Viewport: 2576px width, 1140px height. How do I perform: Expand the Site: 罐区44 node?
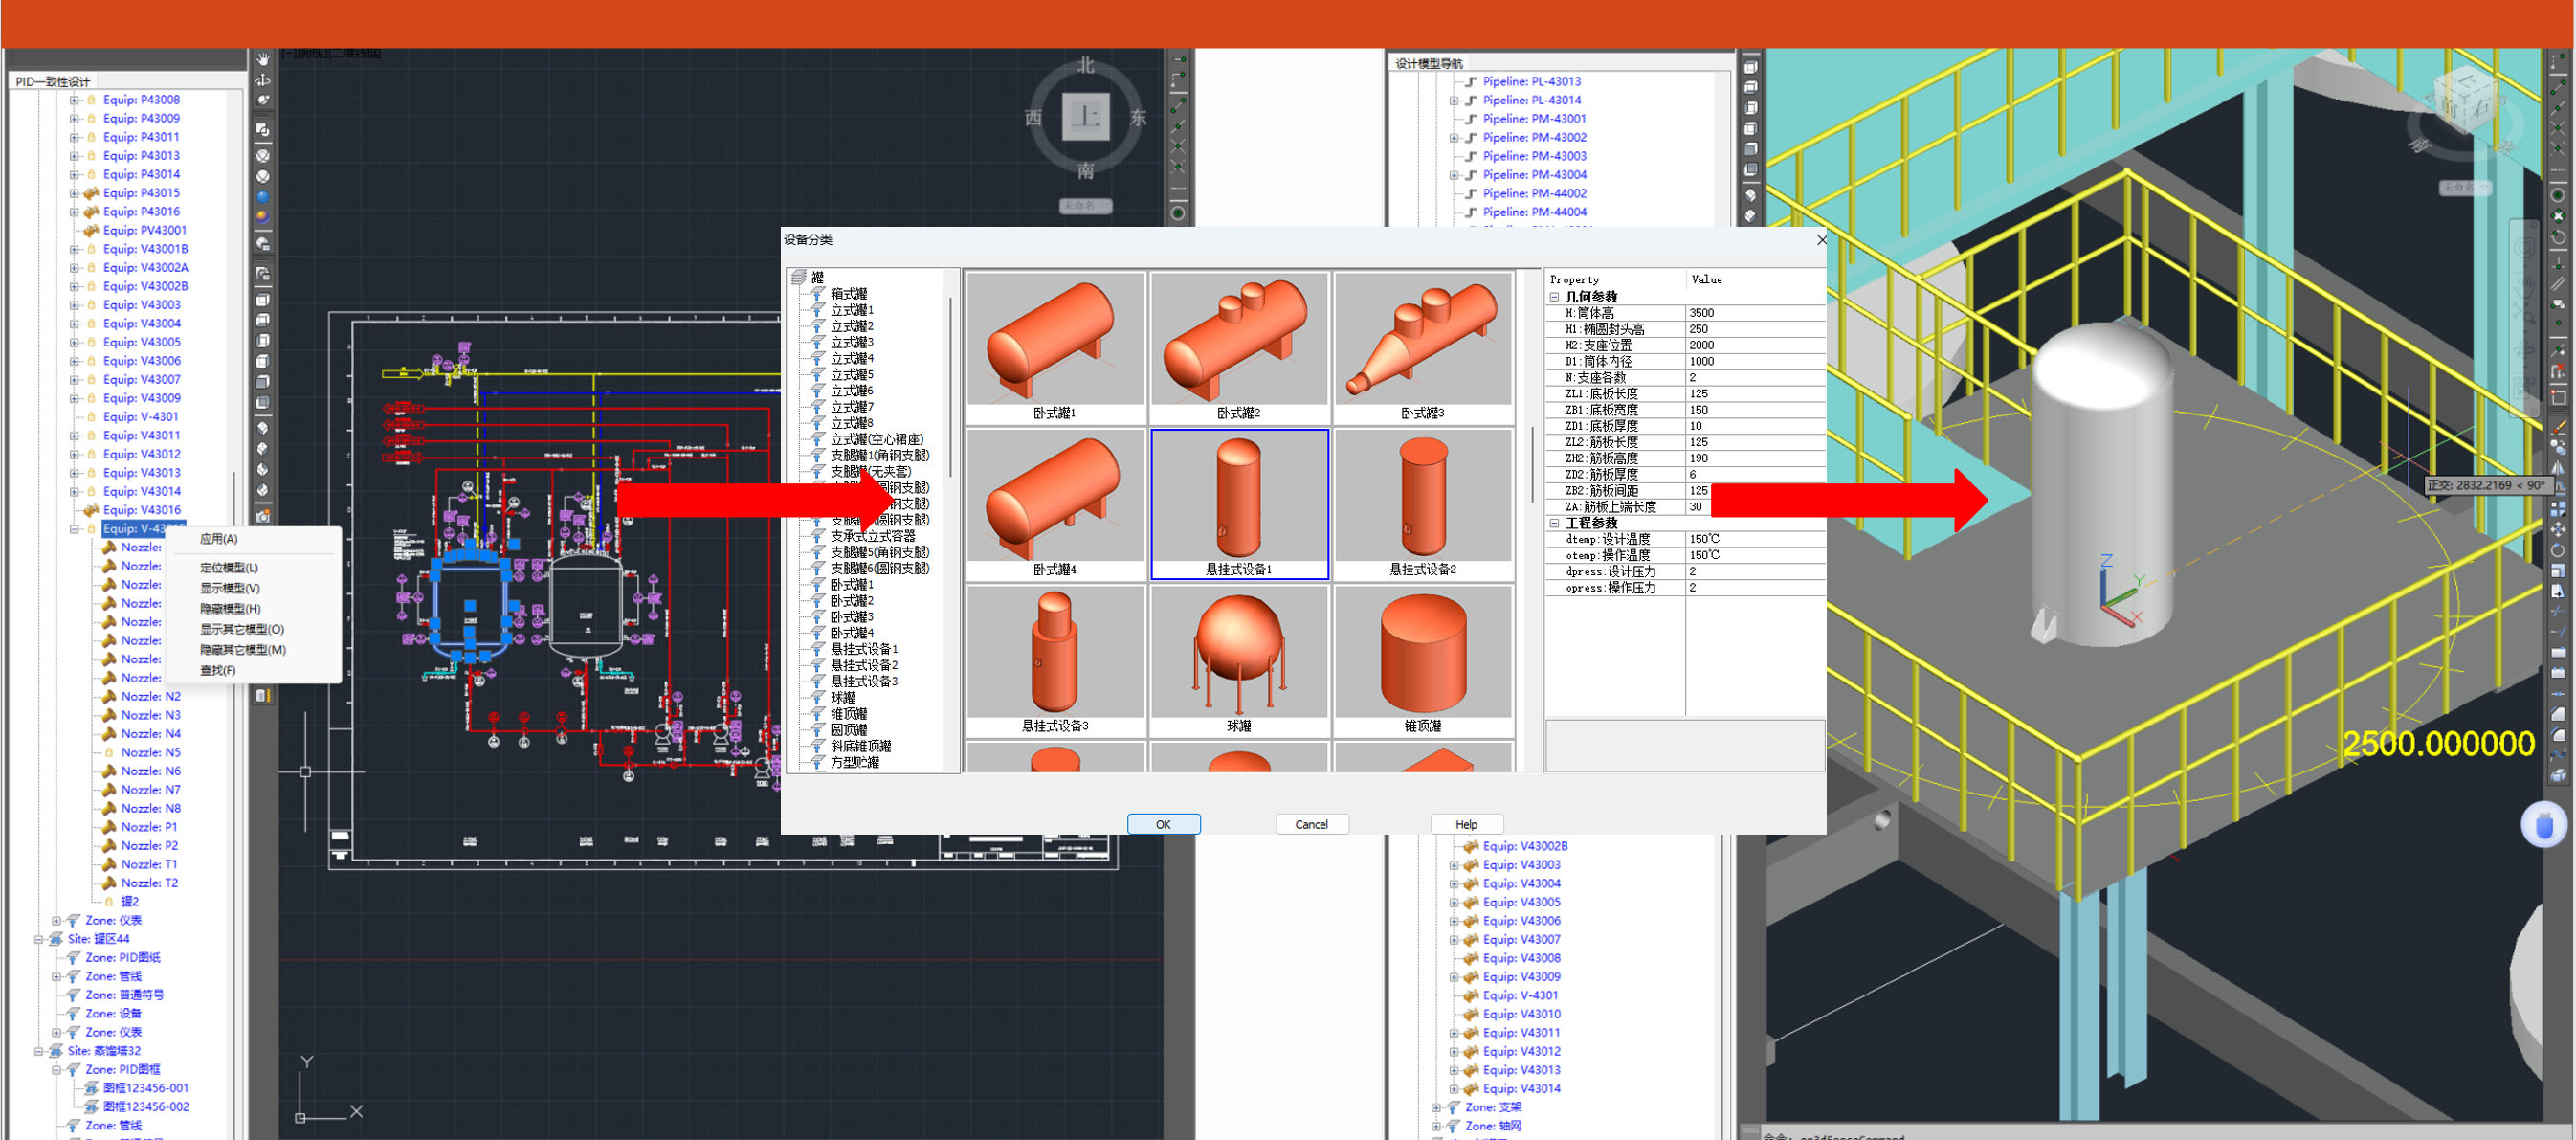(x=38, y=939)
